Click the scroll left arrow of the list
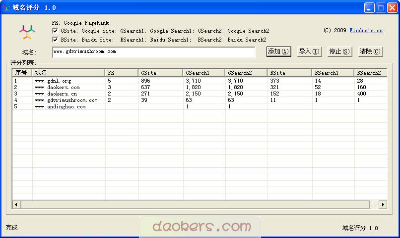Image resolution: width=400 pixels, height=238 pixels. pyautogui.click(x=16, y=204)
